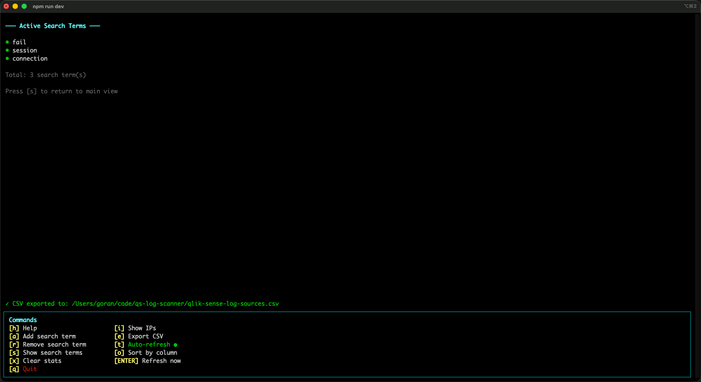Screen dimensions: 701x382
Task: Click the green bullet beside connection
Action: (7, 58)
